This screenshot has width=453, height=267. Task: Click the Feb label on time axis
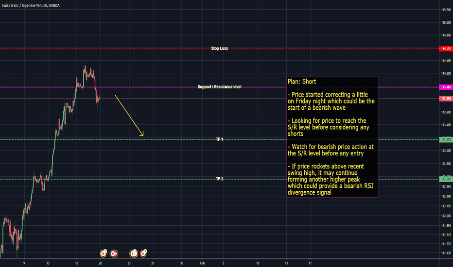(x=202, y=263)
